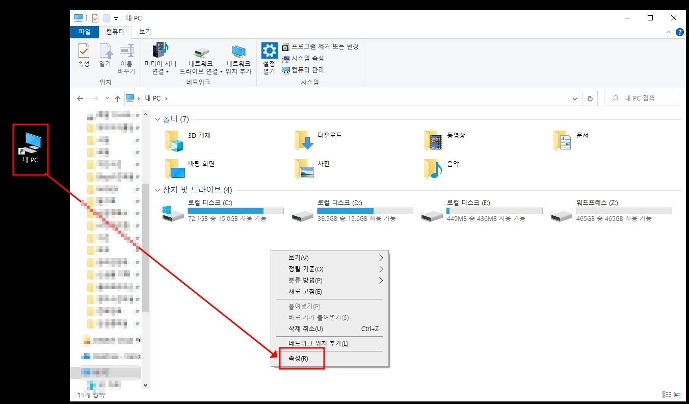Select the 속성 (Properties) ribbon icon
The image size is (689, 404).
click(84, 53)
